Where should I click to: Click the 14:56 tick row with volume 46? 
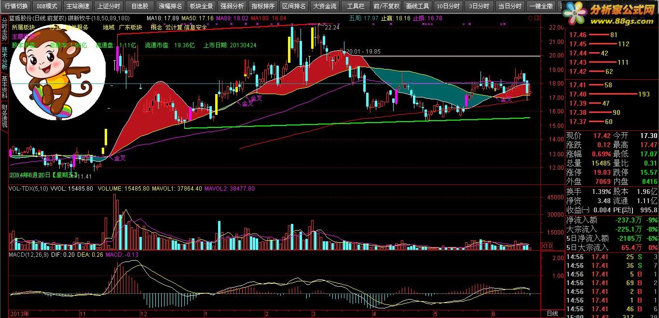click(612, 308)
